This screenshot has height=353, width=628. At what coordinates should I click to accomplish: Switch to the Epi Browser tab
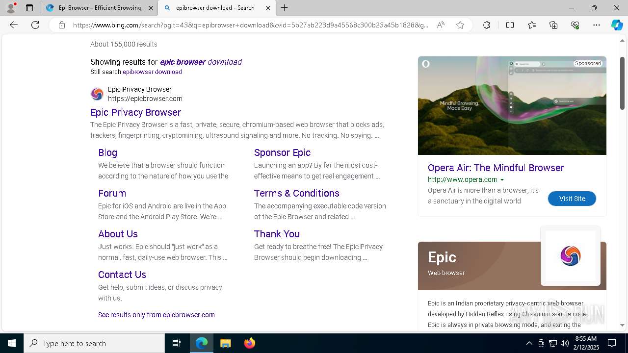tap(100, 8)
